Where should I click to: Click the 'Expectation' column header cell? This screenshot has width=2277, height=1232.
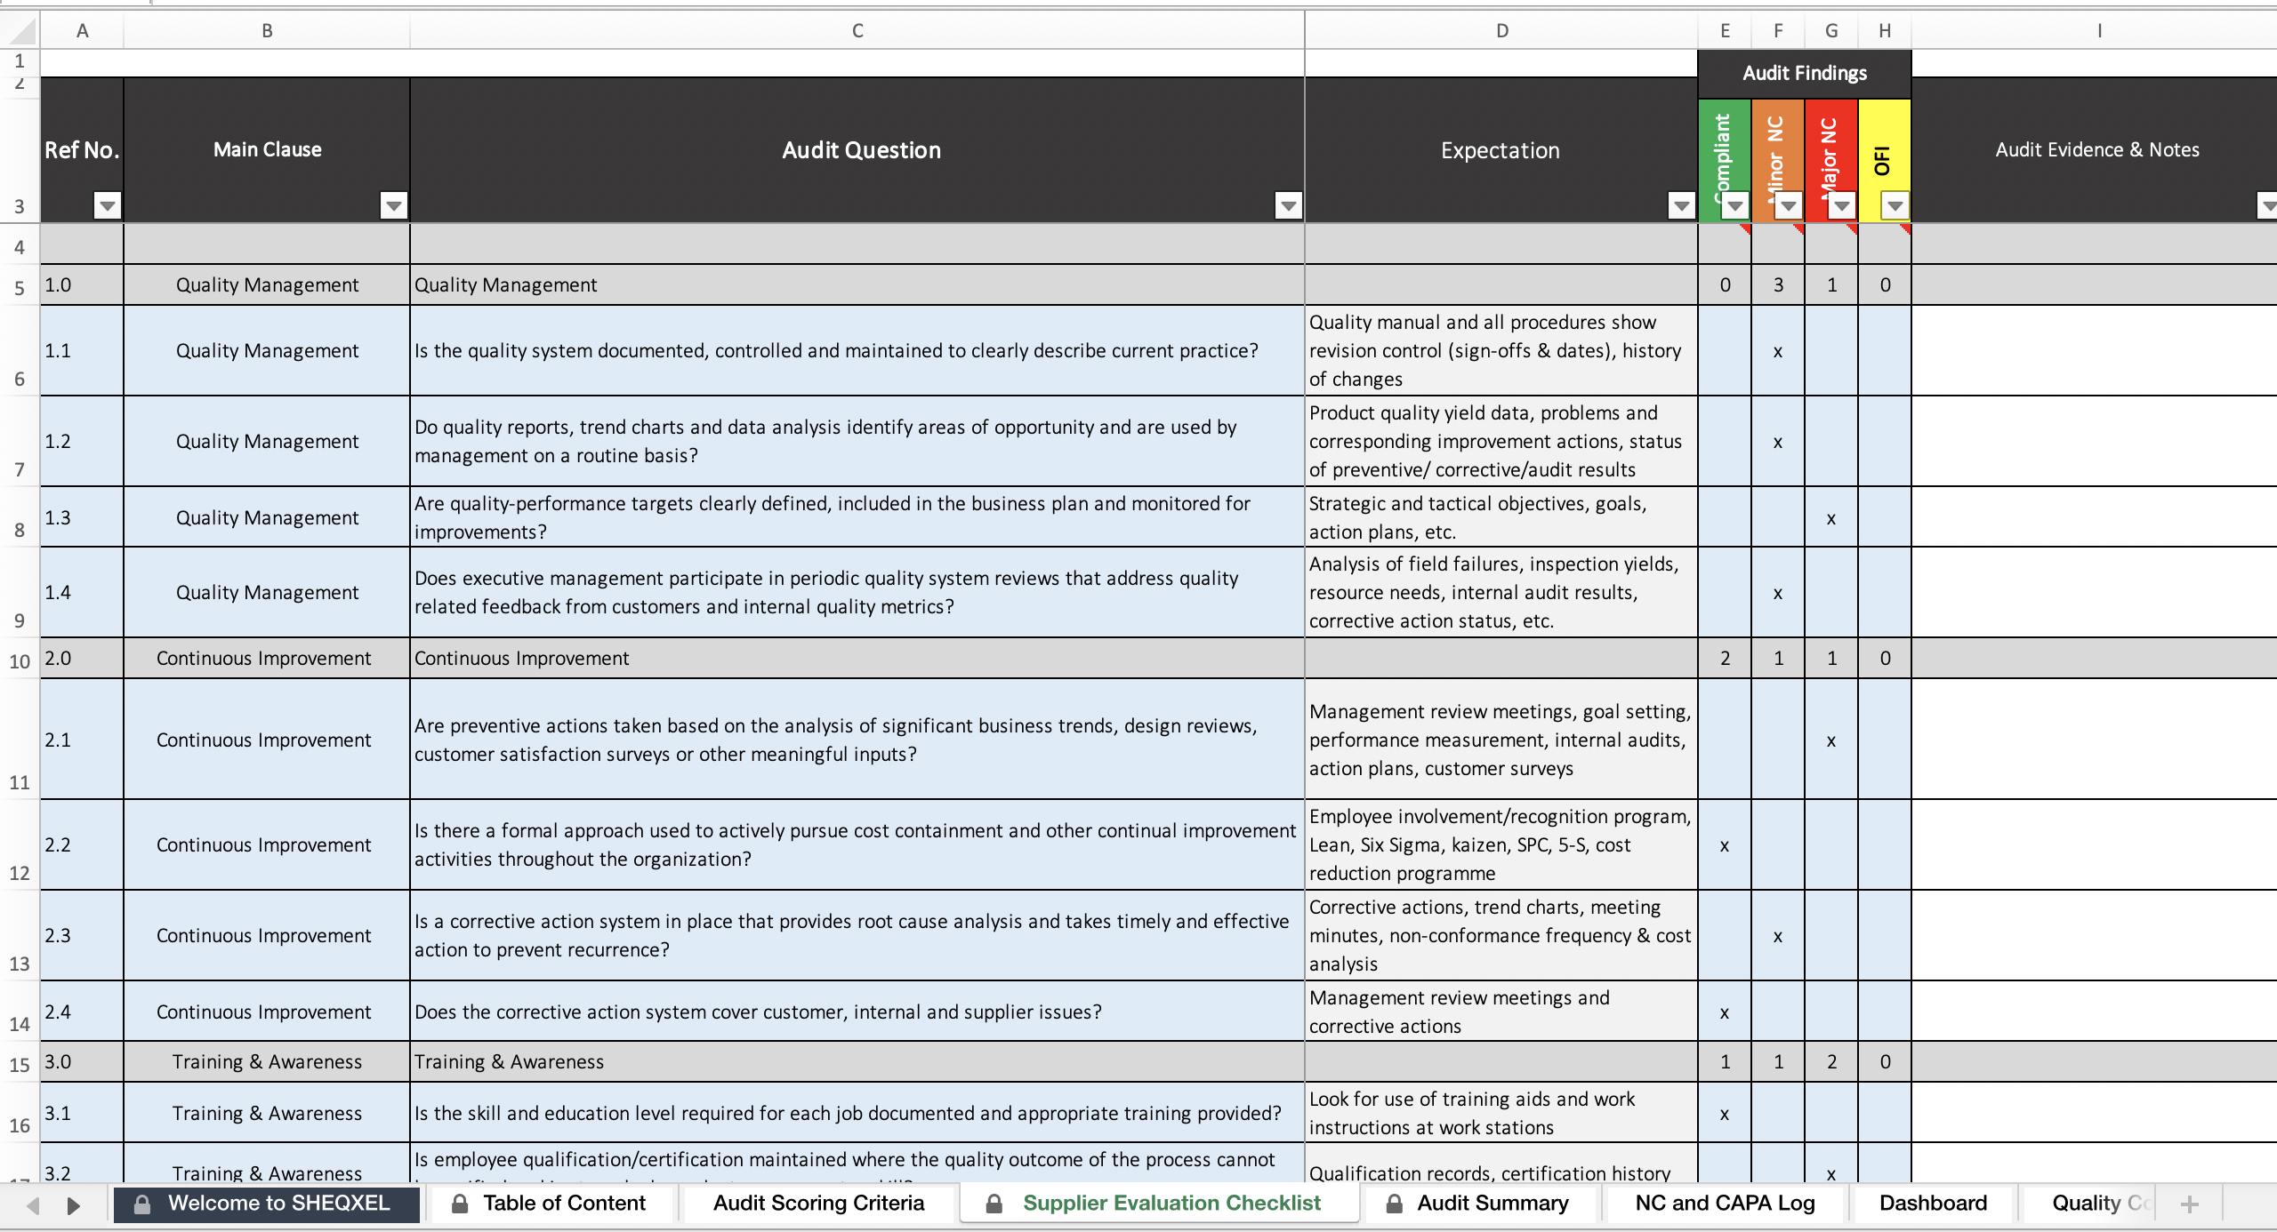coord(1501,150)
